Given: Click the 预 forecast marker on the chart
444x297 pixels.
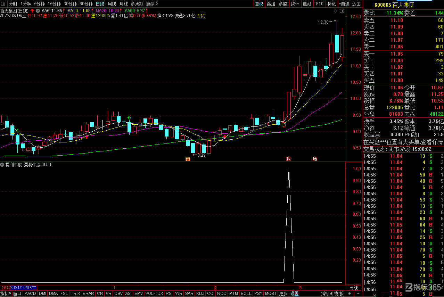Looking at the screenshot, I should tap(188, 159).
